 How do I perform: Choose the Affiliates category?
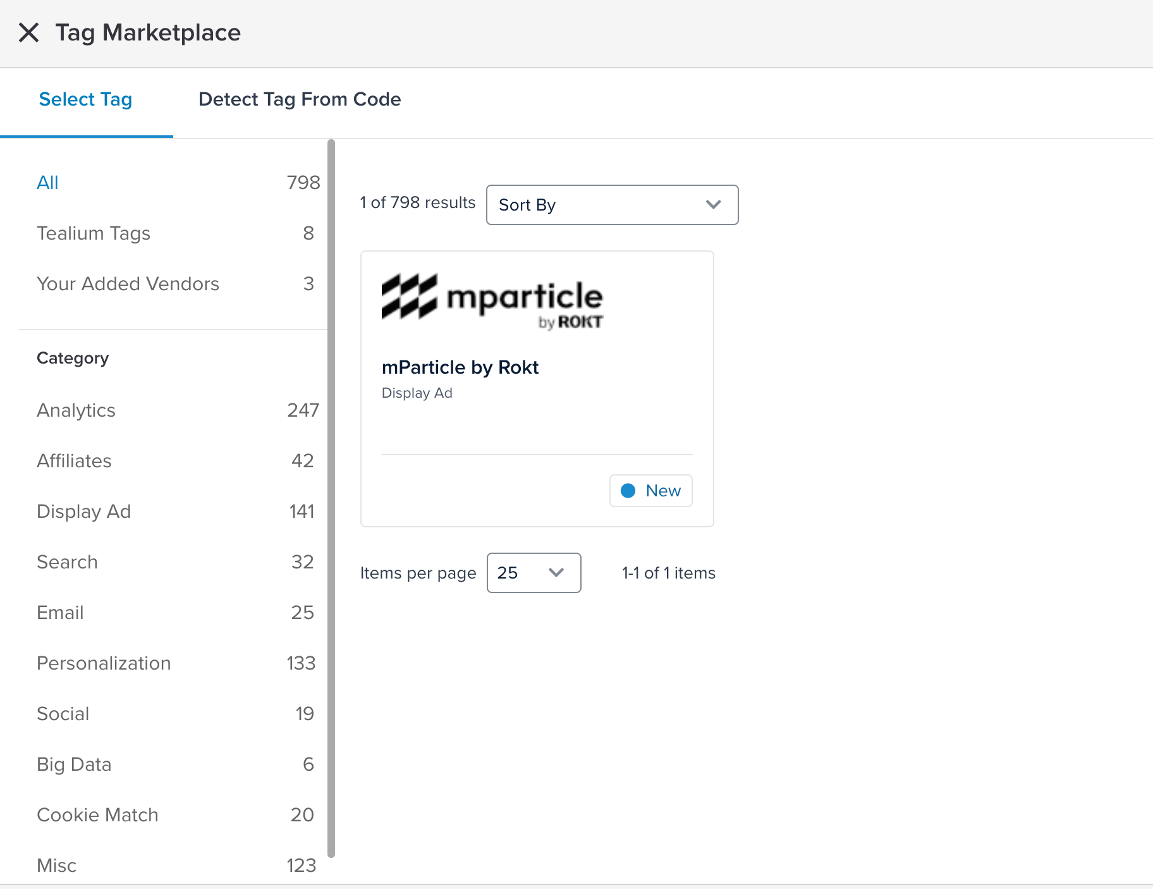[74, 461]
